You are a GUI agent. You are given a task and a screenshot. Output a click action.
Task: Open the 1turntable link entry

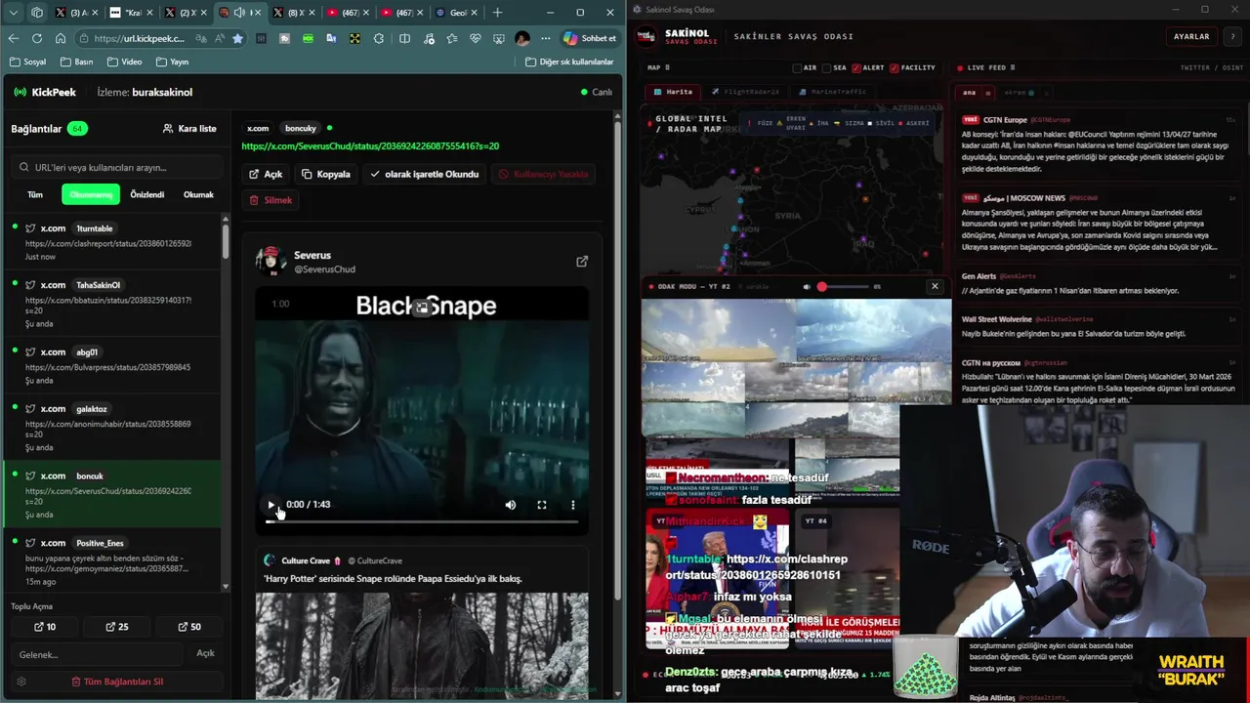point(112,242)
